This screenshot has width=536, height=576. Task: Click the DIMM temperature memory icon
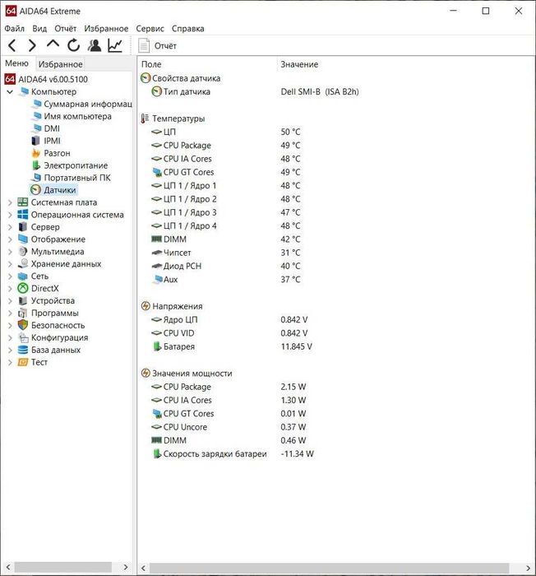click(156, 239)
